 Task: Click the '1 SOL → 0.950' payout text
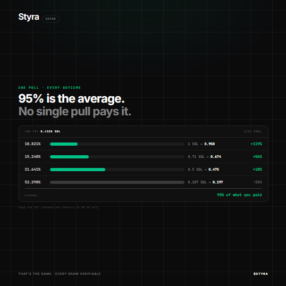coord(201,144)
